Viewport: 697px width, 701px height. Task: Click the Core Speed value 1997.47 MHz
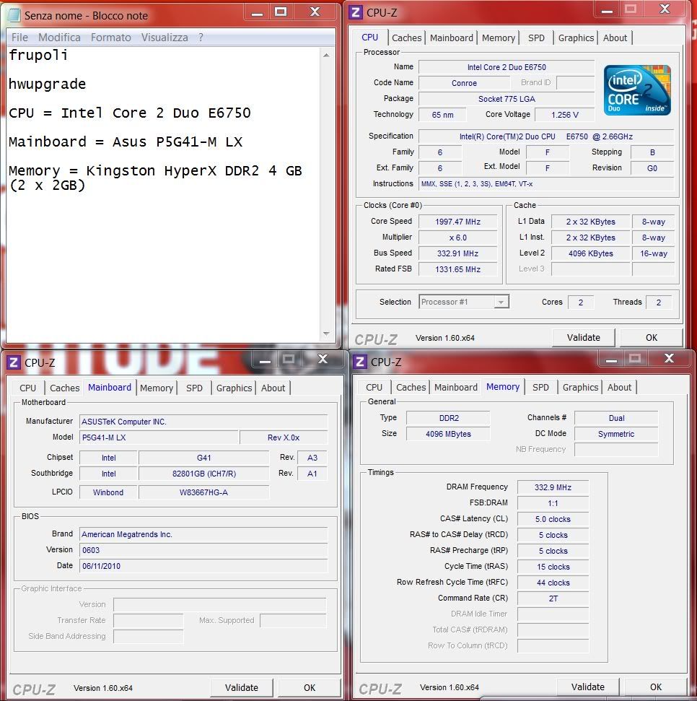coord(458,222)
